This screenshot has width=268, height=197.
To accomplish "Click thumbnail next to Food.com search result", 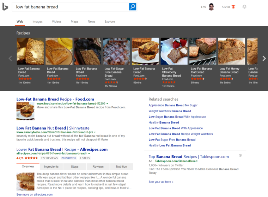I will coord(25,111).
